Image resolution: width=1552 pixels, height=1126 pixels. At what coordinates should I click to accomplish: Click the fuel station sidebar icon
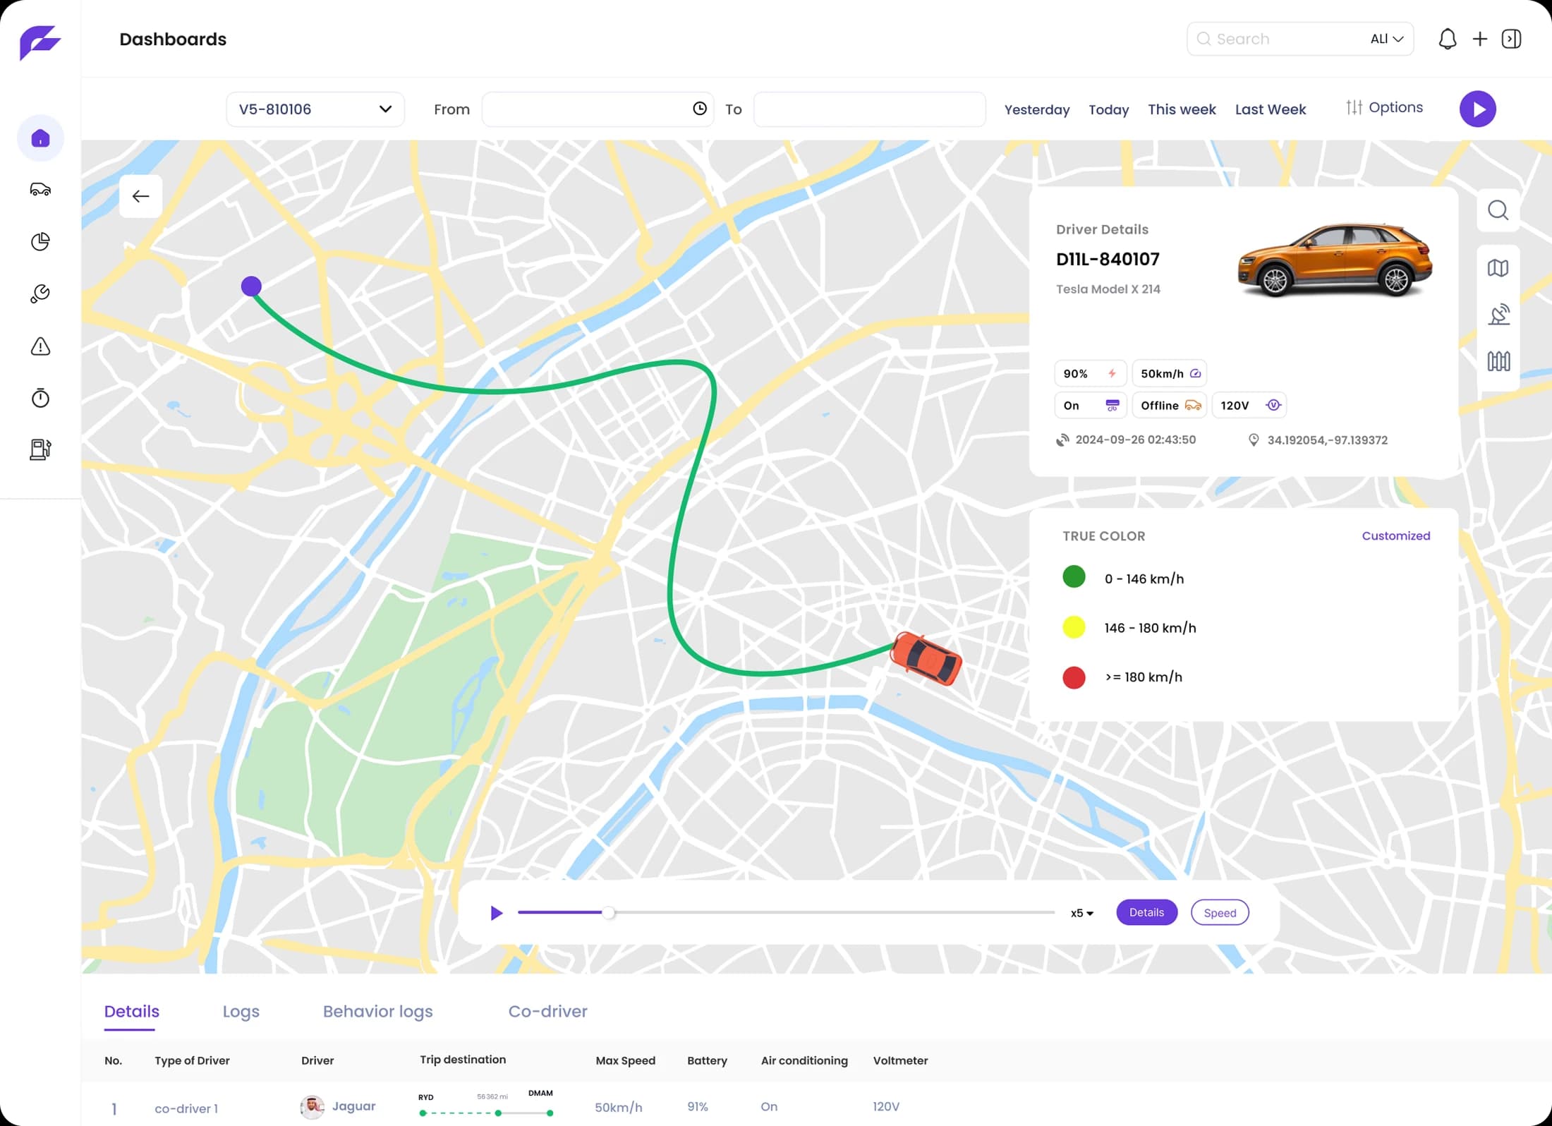tap(40, 449)
